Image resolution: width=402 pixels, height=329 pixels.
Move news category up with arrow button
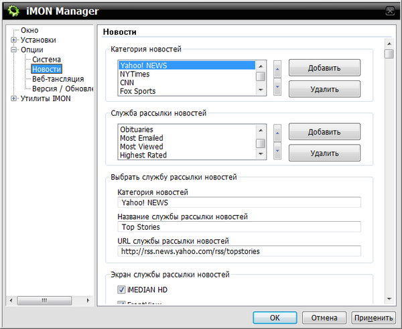pos(277,69)
